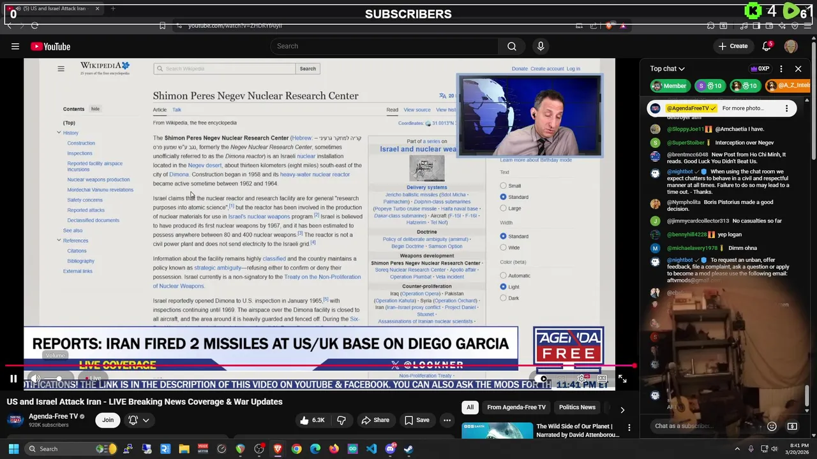The image size is (817, 459).
Task: Open the YouTube notifications bell
Action: point(767,46)
